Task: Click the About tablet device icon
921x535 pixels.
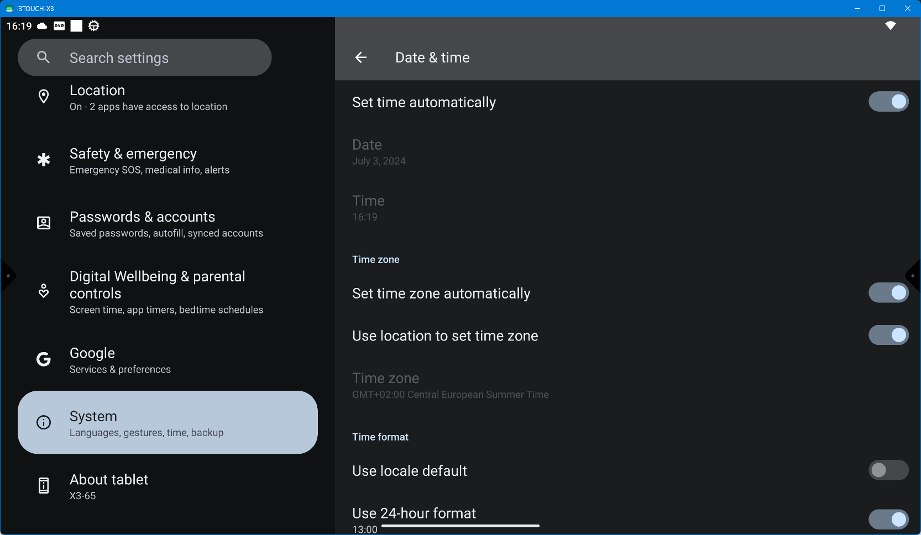Action: coord(44,486)
